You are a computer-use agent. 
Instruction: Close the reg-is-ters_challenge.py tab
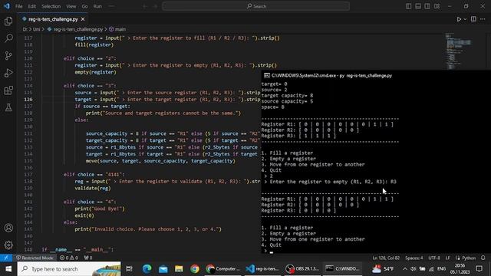[x=83, y=19]
